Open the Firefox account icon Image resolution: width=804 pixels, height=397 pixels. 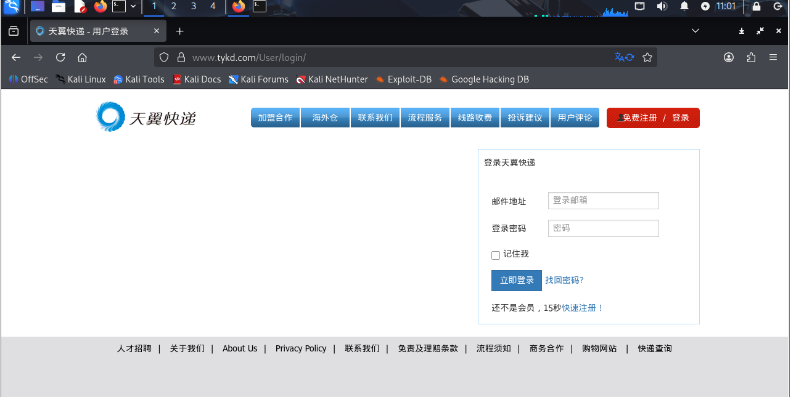click(729, 57)
